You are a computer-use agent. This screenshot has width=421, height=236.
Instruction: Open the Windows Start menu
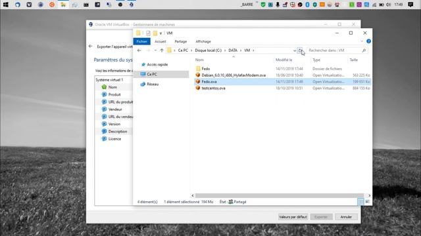5,5
